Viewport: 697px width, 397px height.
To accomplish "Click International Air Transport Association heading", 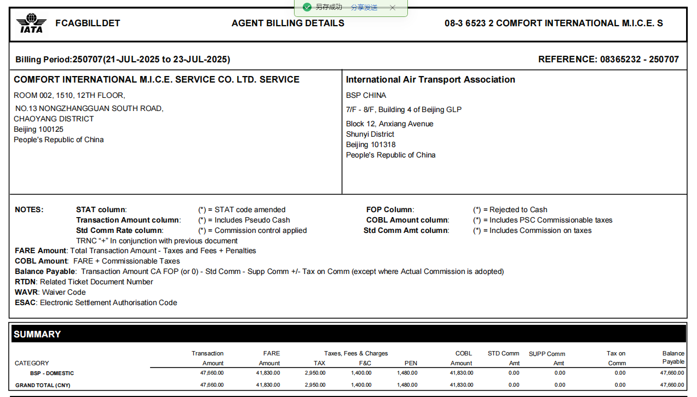I will [430, 80].
